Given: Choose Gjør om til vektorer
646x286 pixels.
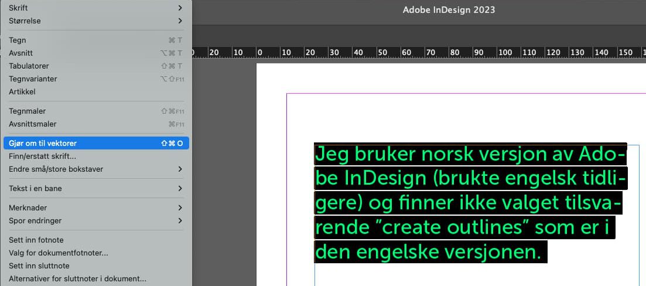Looking at the screenshot, I should 43,144.
